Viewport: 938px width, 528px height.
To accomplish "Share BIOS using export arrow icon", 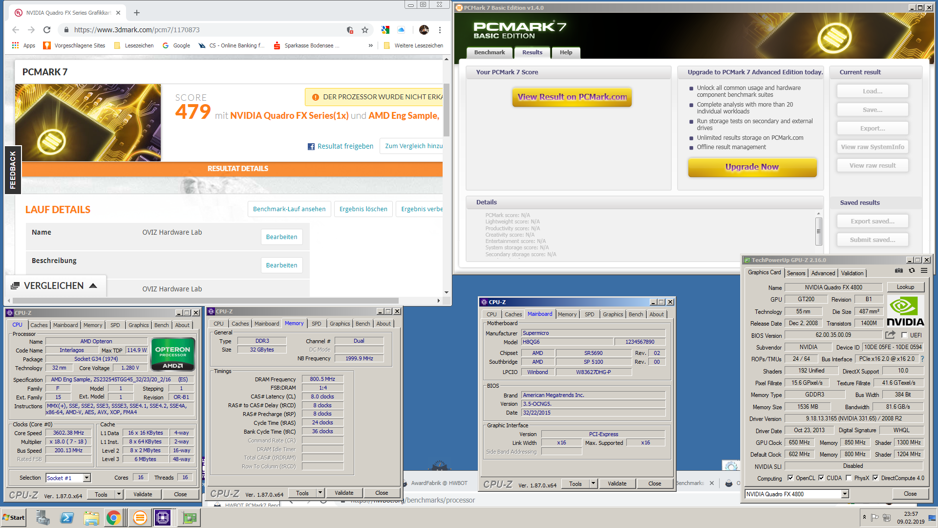I will (890, 335).
